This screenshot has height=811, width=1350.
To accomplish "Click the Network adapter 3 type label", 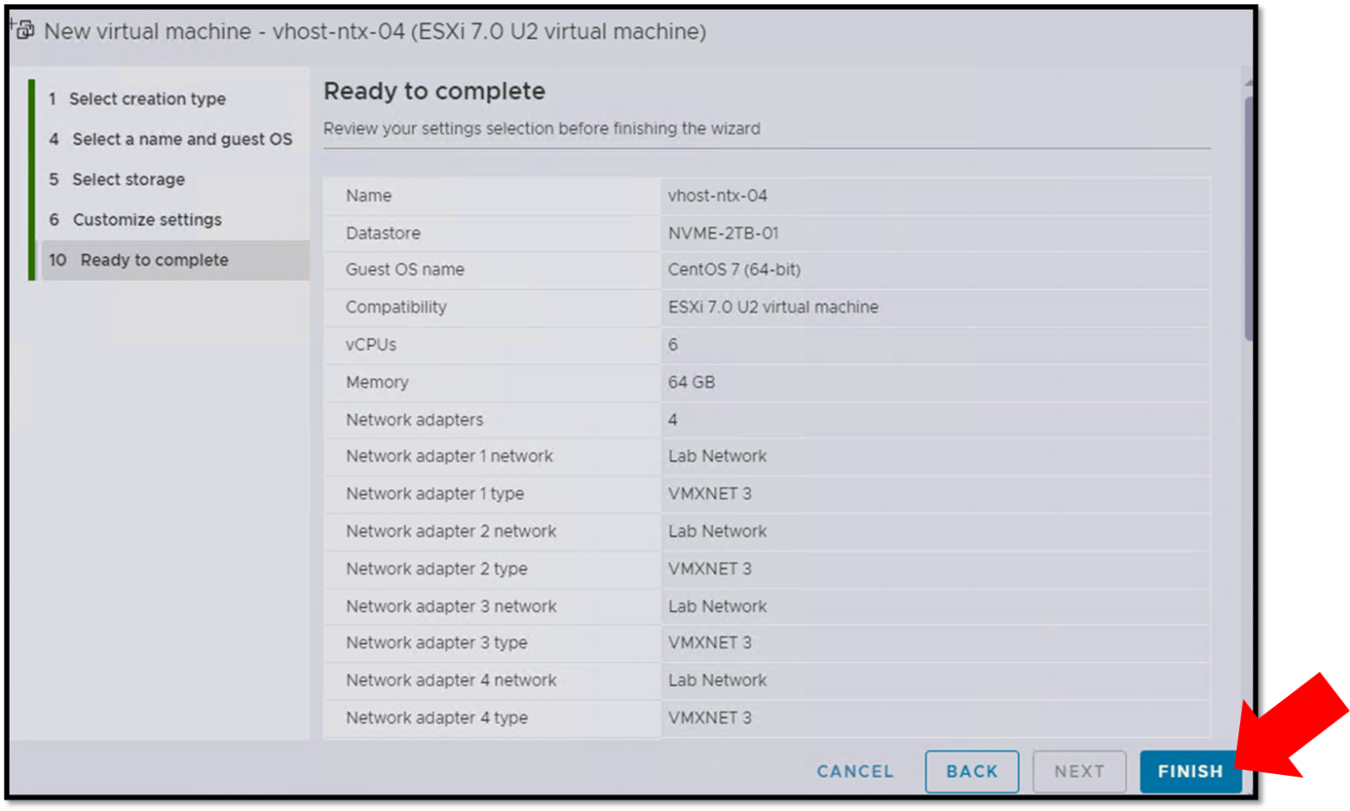I will [x=437, y=643].
